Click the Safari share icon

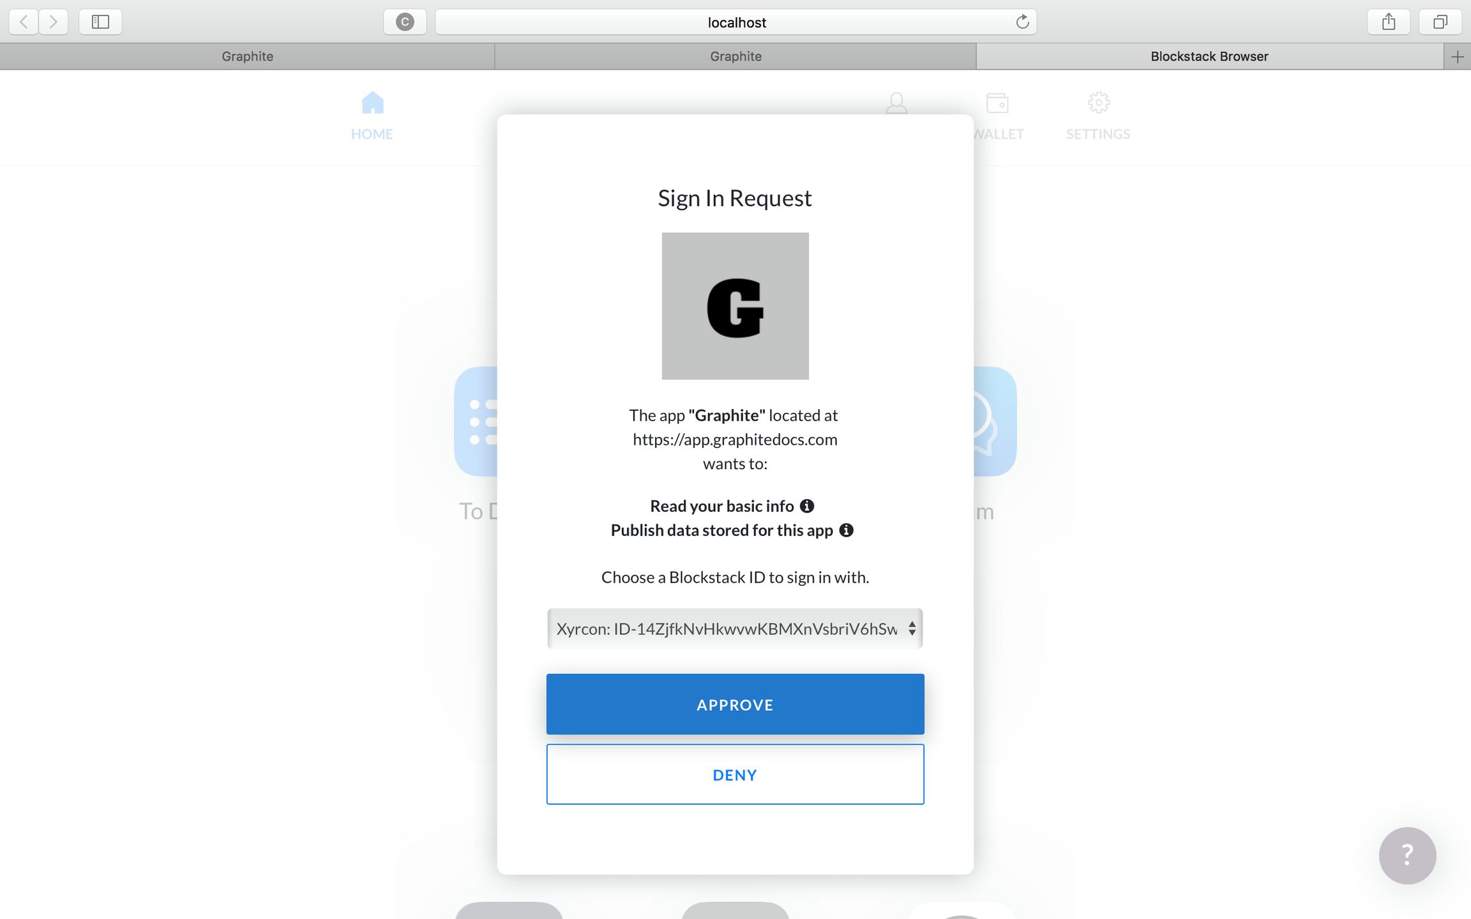click(1389, 22)
